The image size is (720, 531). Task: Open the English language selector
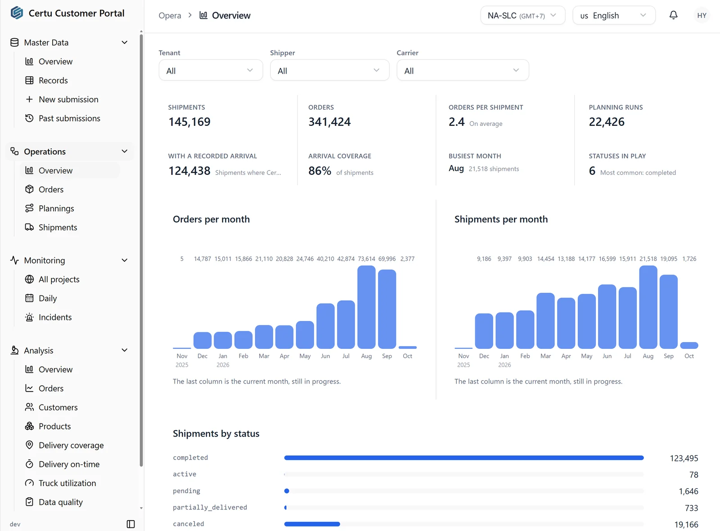[614, 15]
